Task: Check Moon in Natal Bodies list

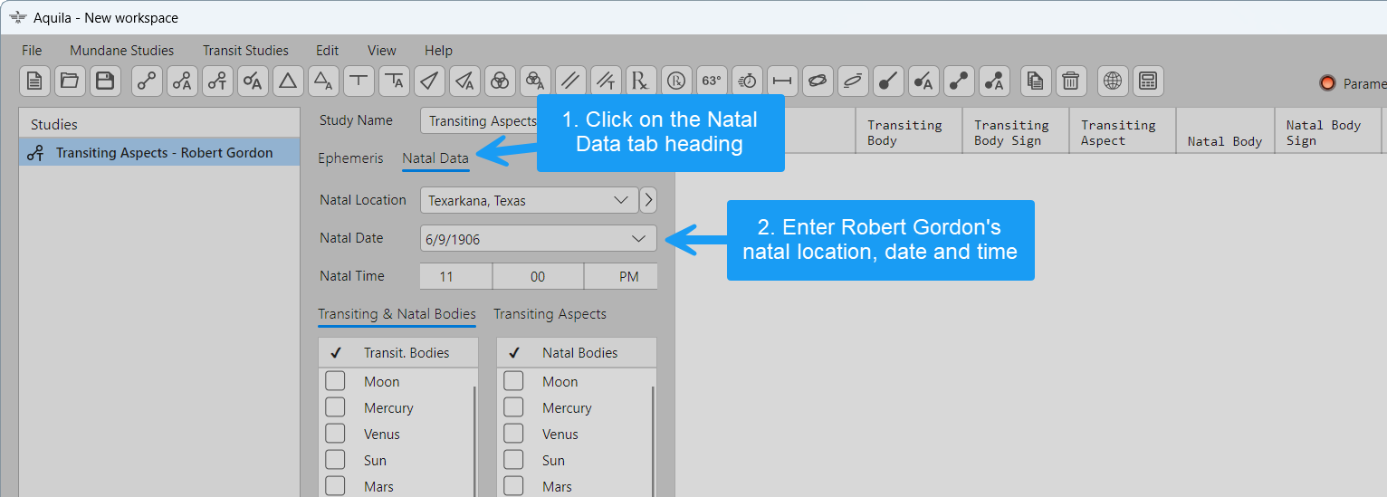Action: point(513,381)
